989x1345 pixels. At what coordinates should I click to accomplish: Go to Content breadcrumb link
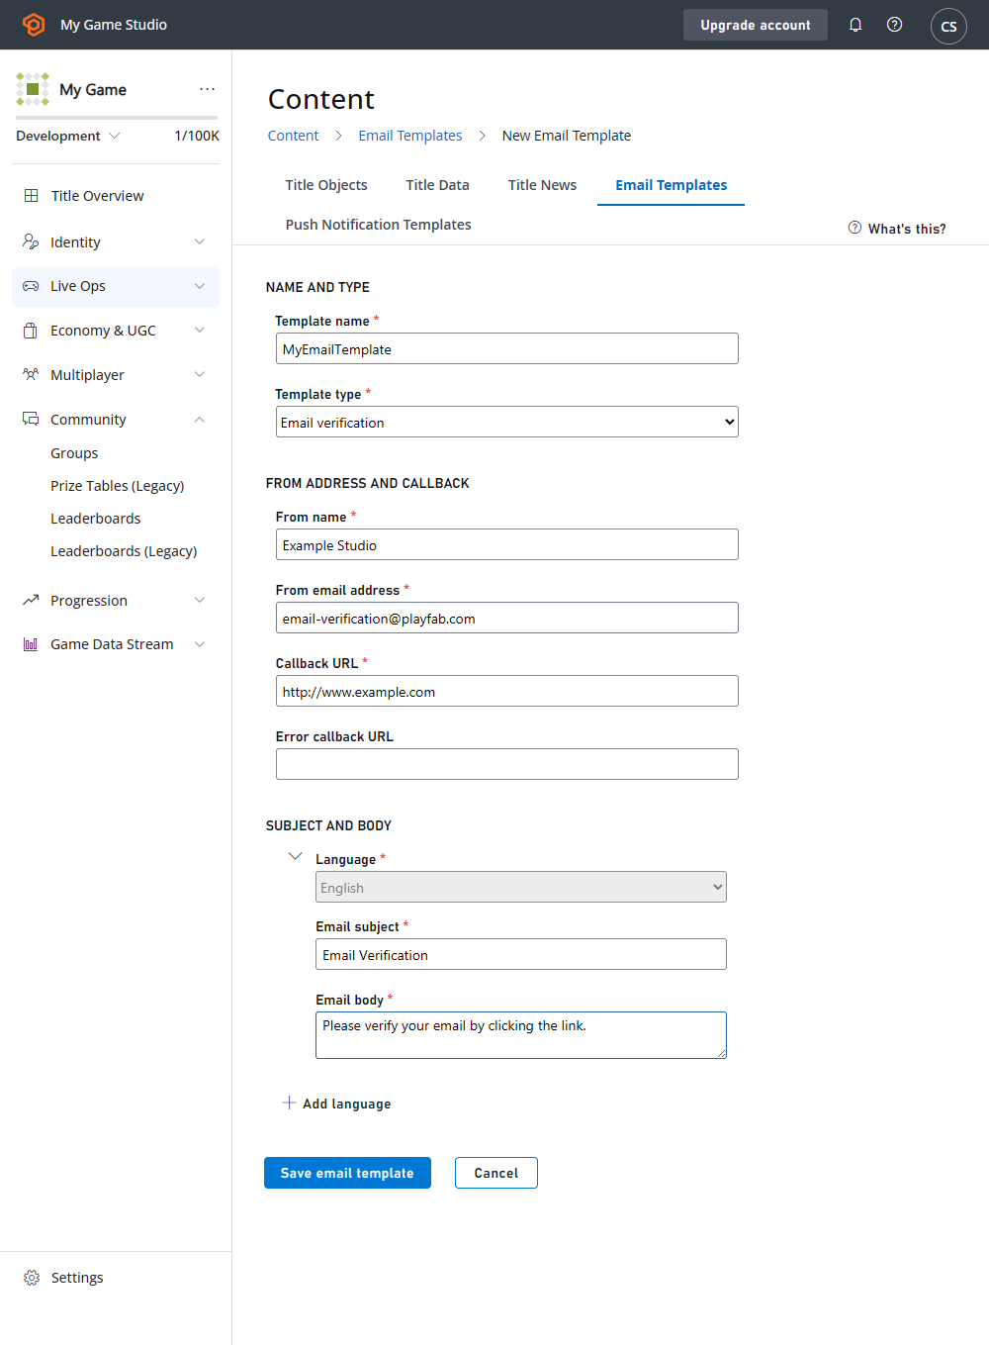[293, 136]
